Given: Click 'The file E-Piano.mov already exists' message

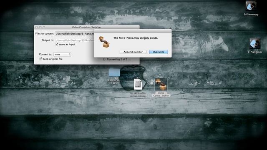Looking at the screenshot, I should (x=136, y=38).
